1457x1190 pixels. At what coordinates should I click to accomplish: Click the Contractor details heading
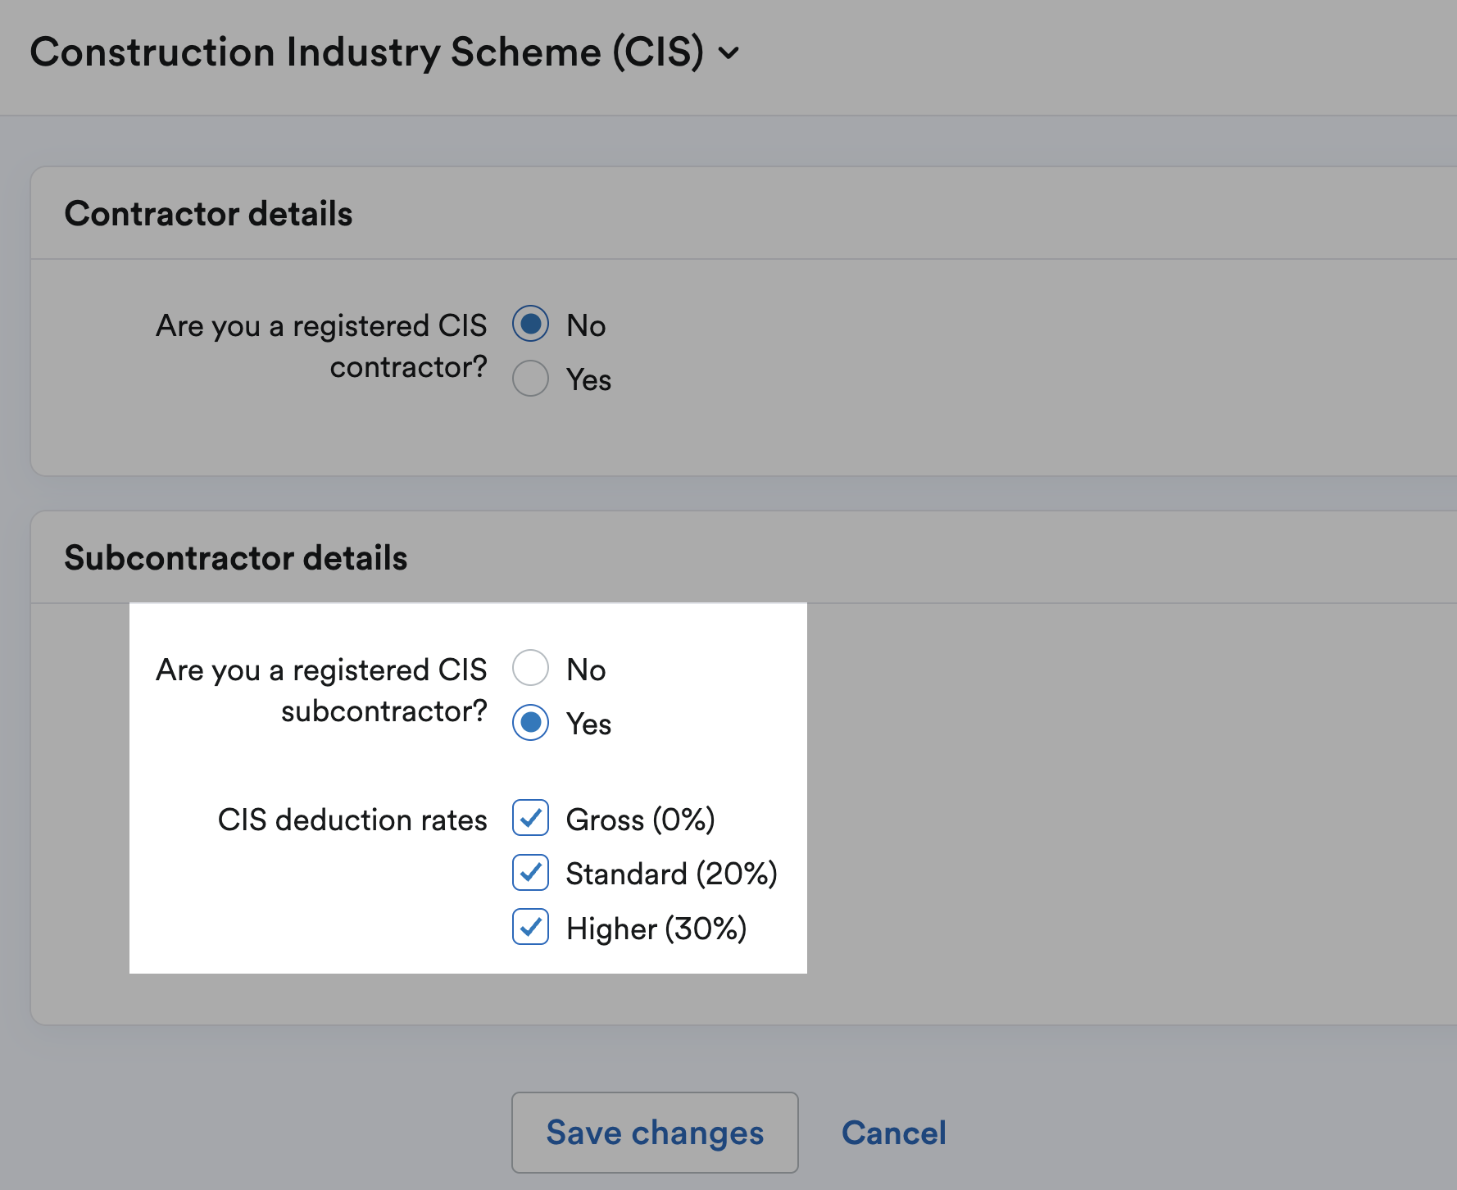[208, 214]
